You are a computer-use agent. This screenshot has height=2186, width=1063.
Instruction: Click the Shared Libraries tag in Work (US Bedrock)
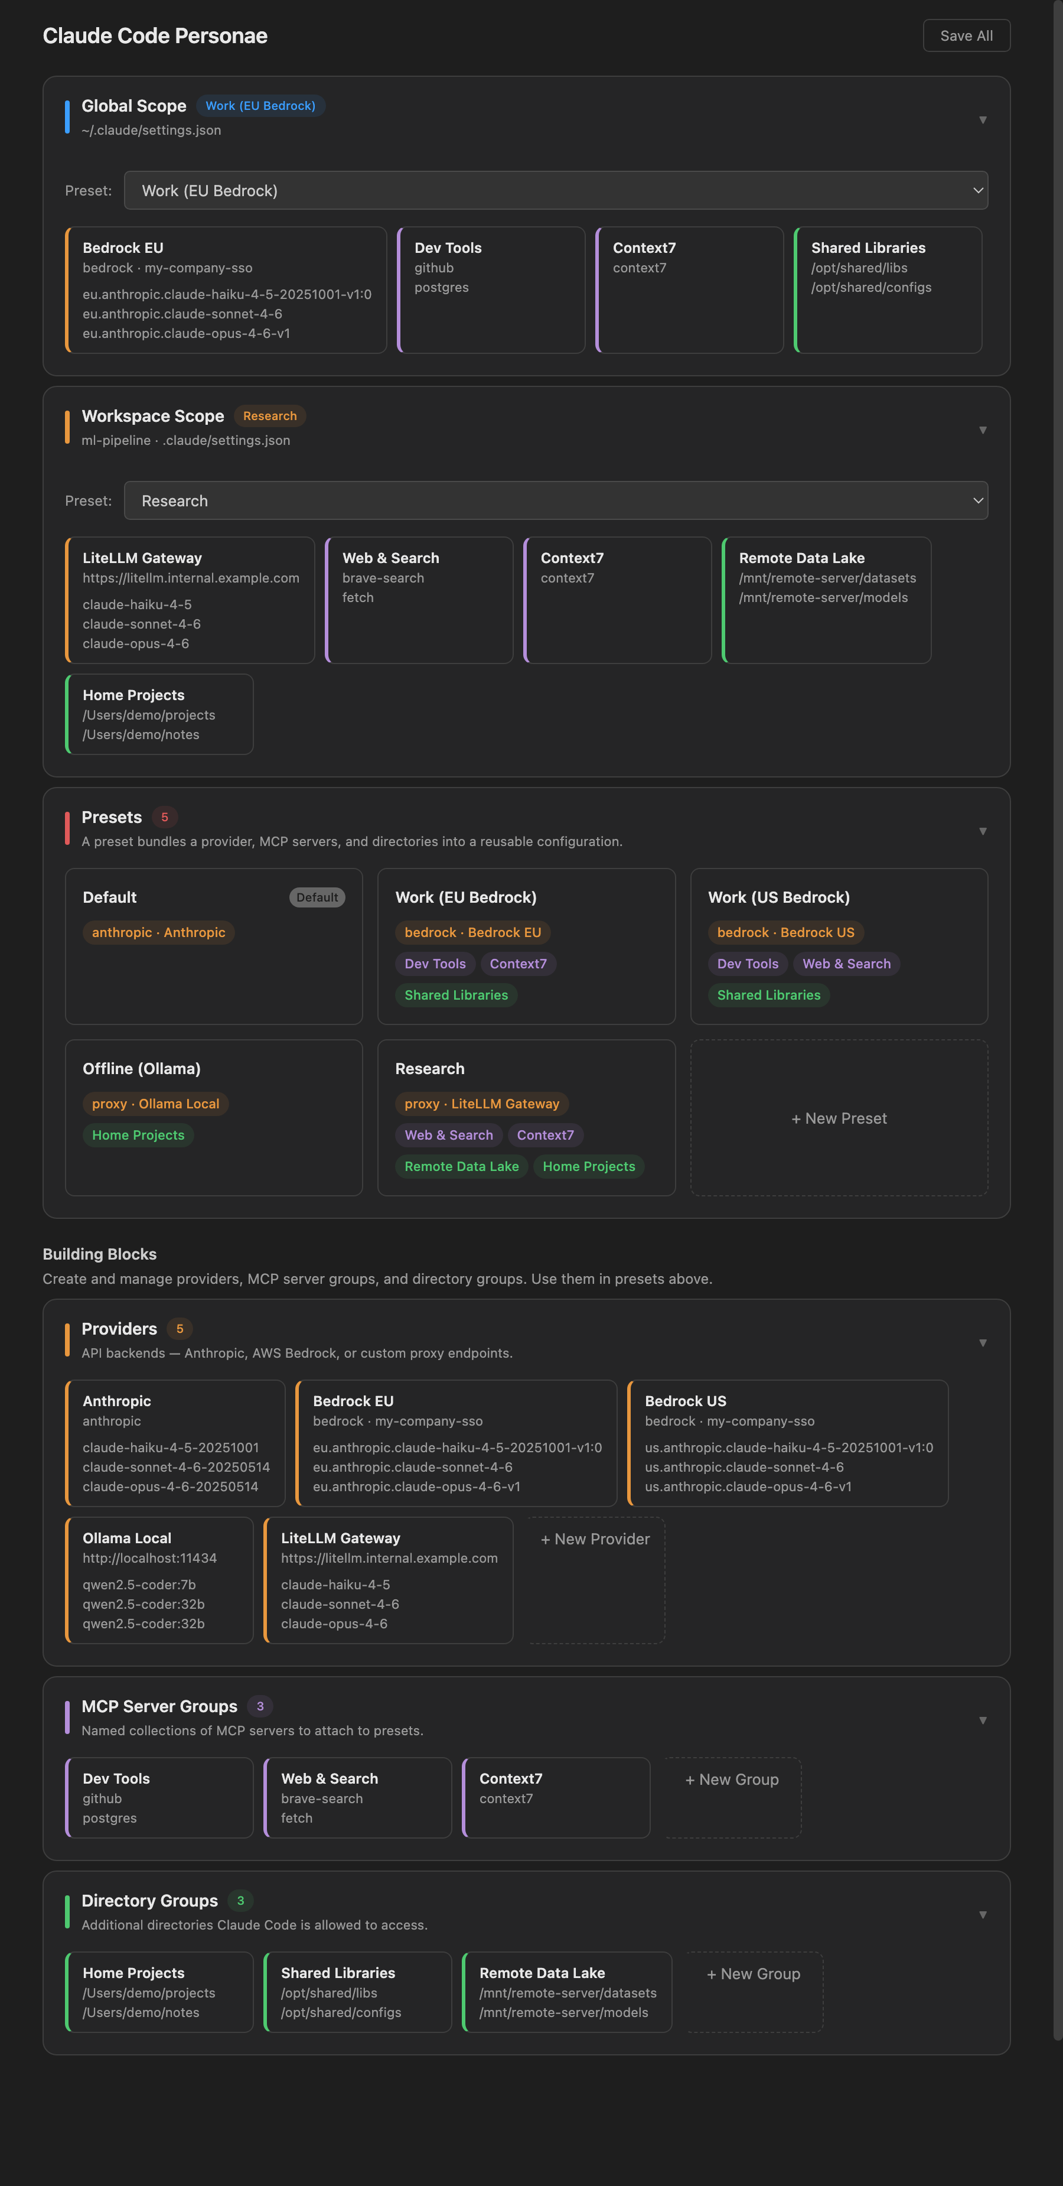pyautogui.click(x=768, y=994)
